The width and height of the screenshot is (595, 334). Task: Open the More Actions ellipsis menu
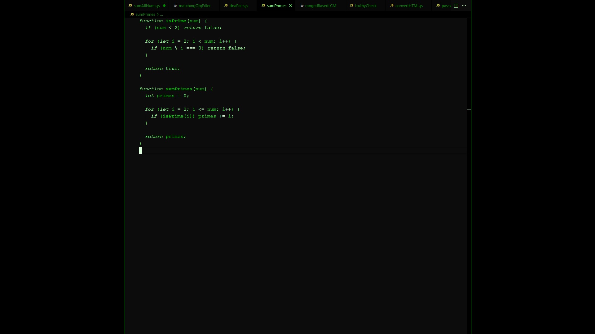pyautogui.click(x=464, y=6)
